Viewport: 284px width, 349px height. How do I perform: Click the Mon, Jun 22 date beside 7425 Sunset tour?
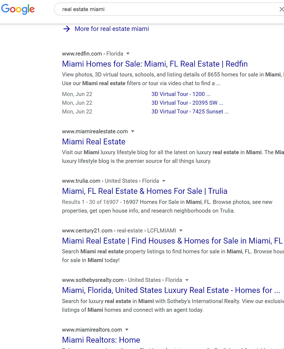[77, 112]
